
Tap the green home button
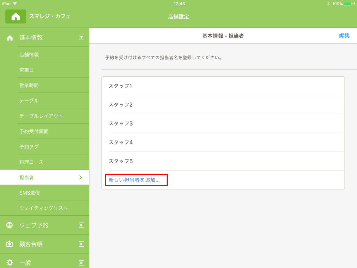(x=16, y=16)
